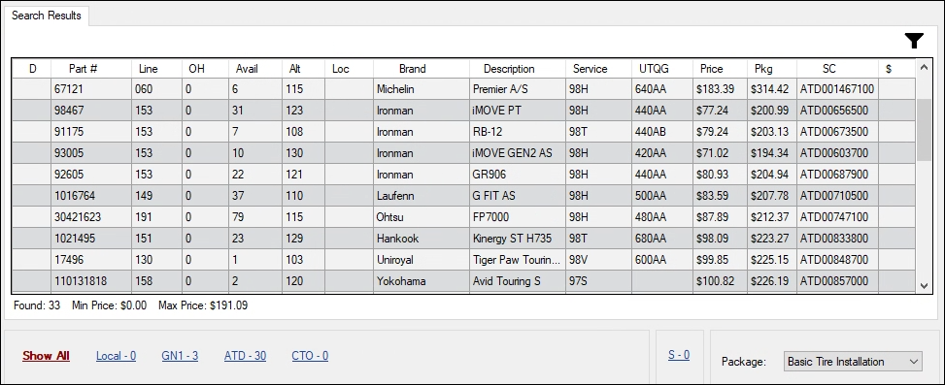Filter to ATD - 30 results
The width and height of the screenshot is (945, 385).
click(245, 356)
